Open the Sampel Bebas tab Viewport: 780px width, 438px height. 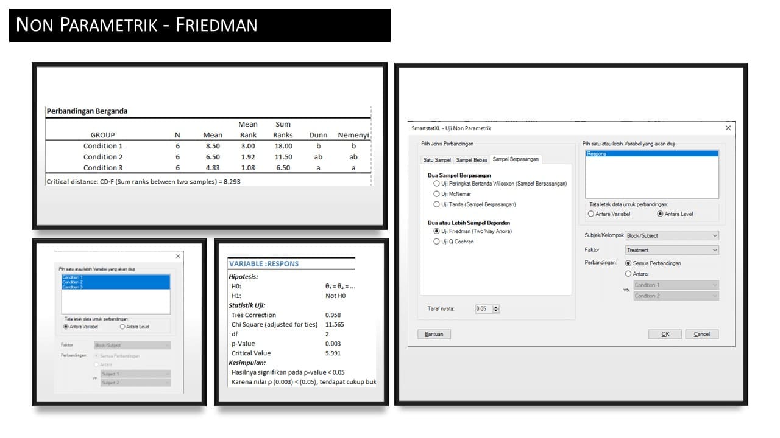tap(472, 160)
